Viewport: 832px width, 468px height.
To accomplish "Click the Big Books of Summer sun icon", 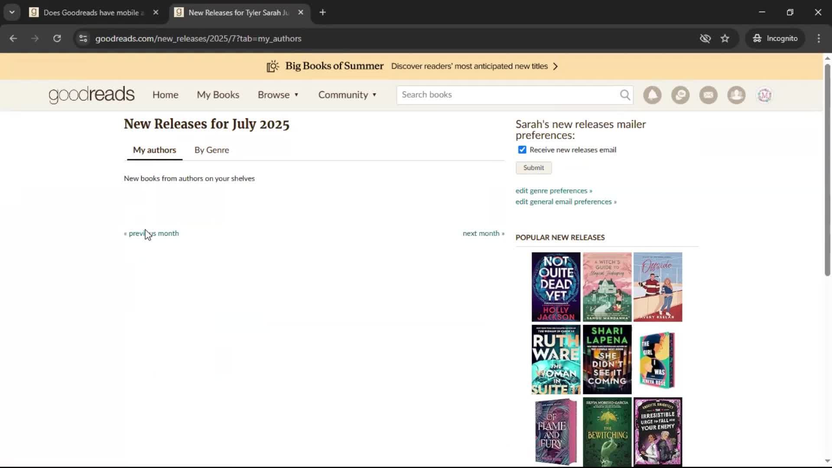I will 273,66.
